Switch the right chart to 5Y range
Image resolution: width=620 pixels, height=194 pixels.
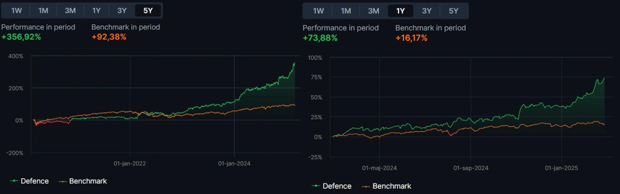[x=454, y=11]
